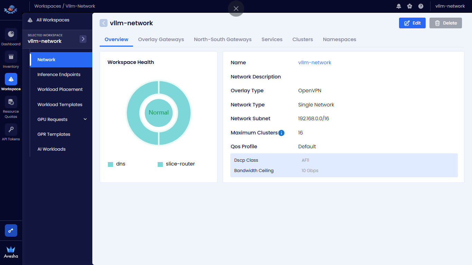Select Inference Endpoints in the side menu
This screenshot has height=265, width=472.
coord(59,75)
